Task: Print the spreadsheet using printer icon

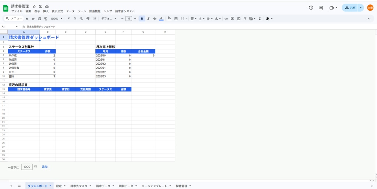Action: click(x=39, y=19)
